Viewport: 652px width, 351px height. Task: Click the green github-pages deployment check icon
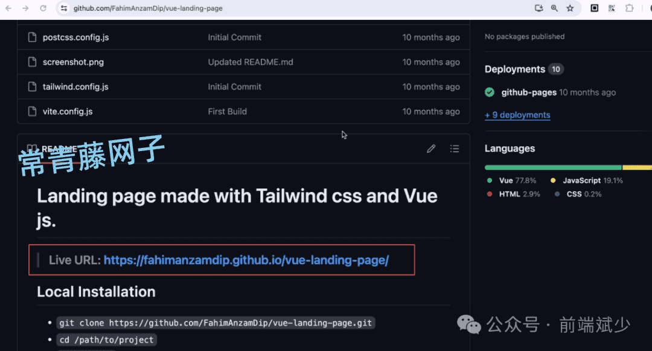[x=490, y=92]
